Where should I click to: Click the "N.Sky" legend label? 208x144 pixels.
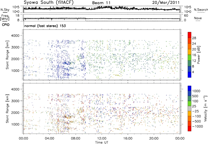point(5,10)
